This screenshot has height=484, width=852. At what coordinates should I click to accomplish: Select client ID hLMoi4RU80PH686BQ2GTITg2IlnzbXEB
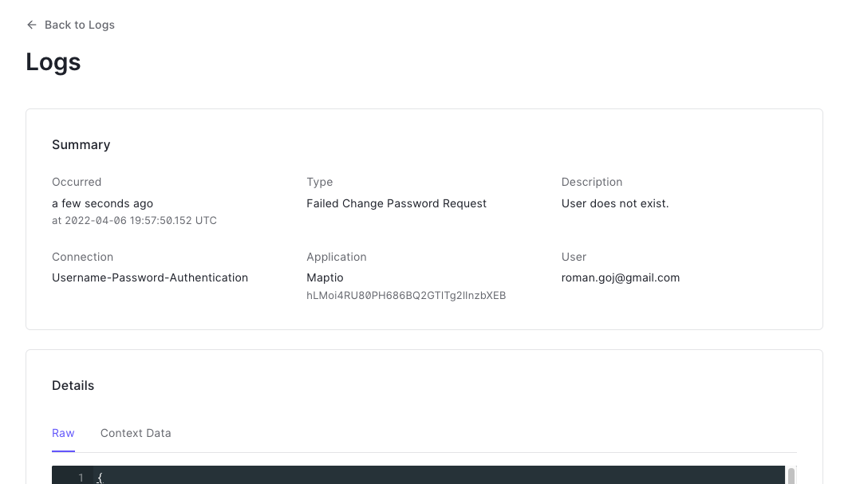point(406,296)
